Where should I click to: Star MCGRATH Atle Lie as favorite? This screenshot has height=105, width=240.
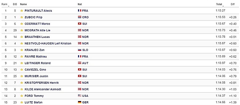pyautogui.click(x=22, y=30)
